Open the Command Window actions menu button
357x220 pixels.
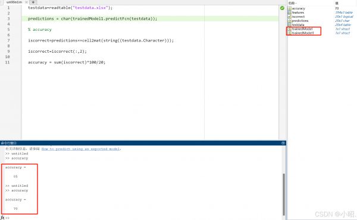283,143
